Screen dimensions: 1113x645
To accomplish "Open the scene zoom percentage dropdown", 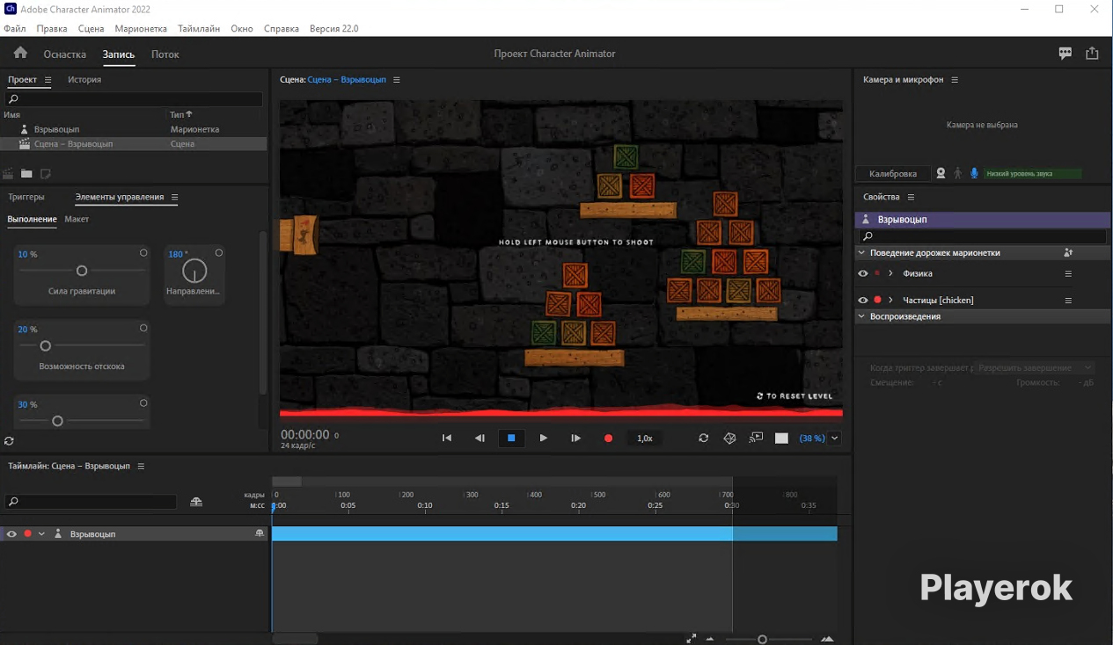I will pyautogui.click(x=835, y=438).
